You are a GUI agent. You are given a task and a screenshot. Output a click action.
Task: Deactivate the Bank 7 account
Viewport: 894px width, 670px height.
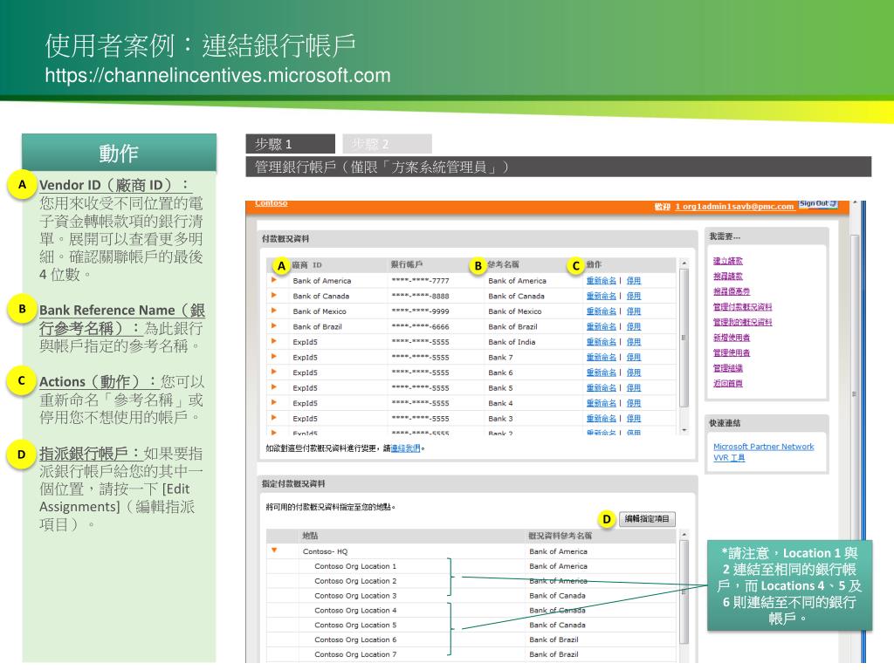tap(634, 357)
